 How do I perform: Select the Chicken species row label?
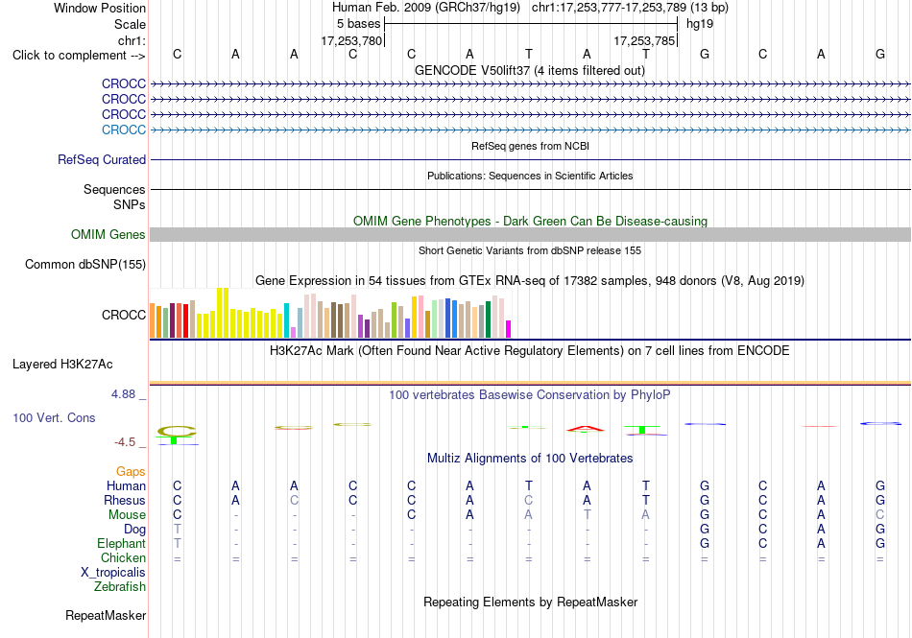point(123,557)
